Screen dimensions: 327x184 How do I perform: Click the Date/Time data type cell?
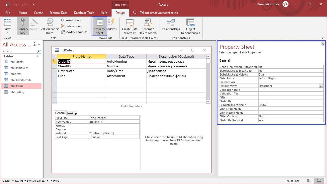coord(126,71)
